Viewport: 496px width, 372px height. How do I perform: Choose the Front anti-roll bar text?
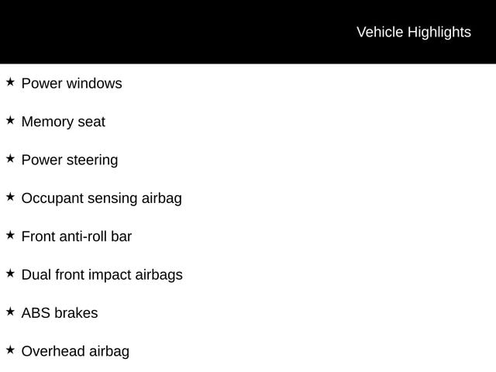(x=77, y=236)
